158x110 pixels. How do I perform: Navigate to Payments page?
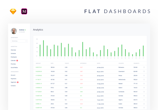tap(13, 79)
